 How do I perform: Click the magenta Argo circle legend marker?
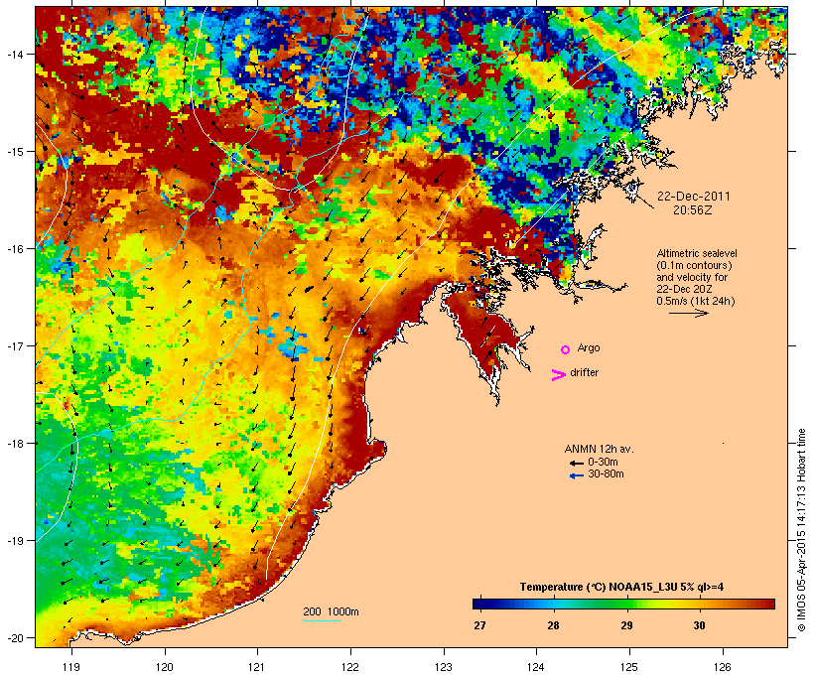click(x=566, y=350)
